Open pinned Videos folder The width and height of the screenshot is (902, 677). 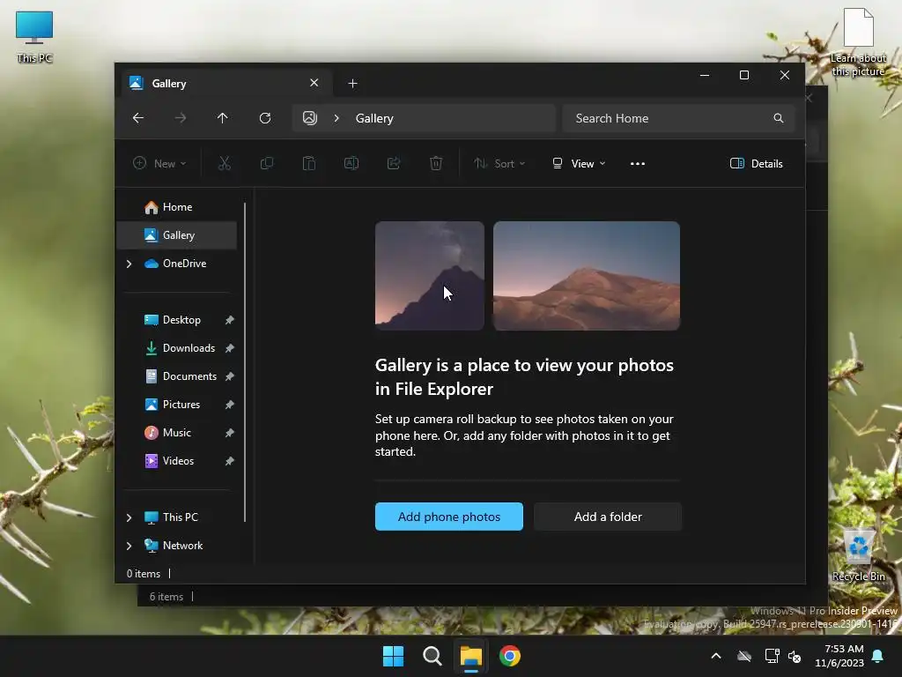pos(178,460)
